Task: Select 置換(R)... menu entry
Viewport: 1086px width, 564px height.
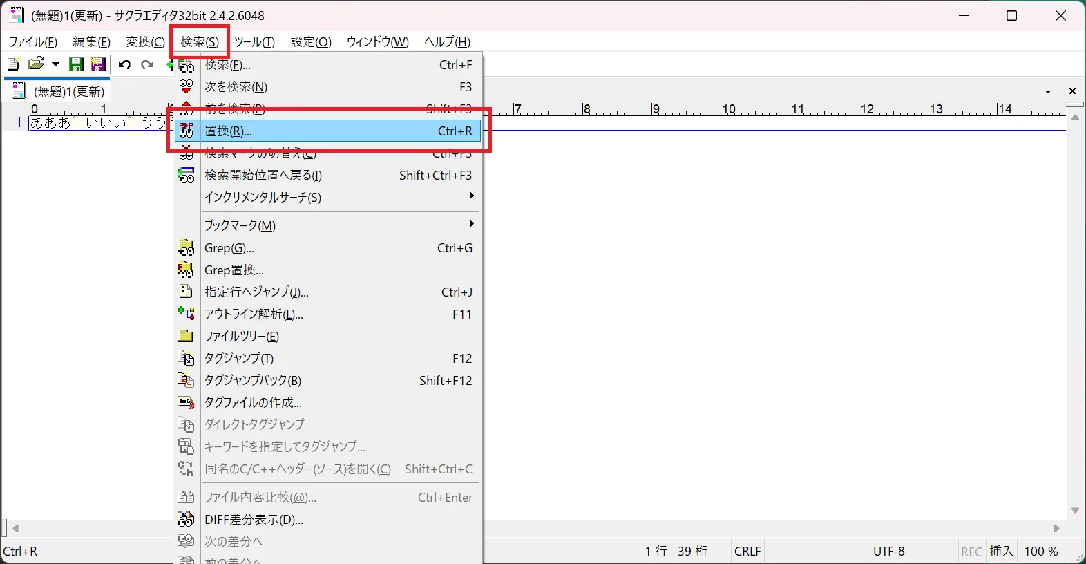Action: pyautogui.click(x=327, y=131)
